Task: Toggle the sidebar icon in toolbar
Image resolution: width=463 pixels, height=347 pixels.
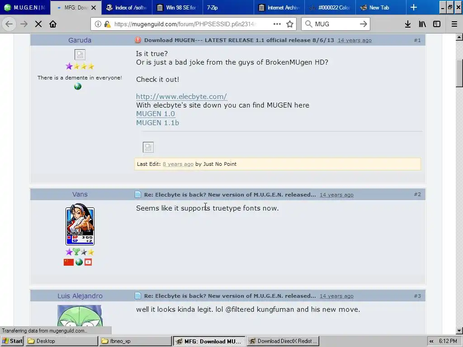Action: [x=437, y=24]
